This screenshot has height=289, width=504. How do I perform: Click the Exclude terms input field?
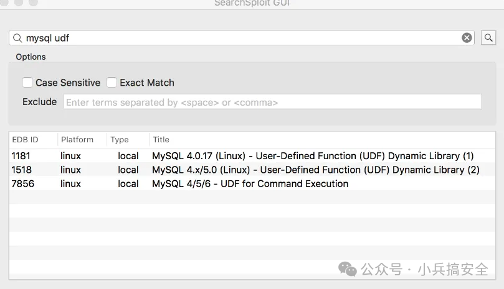[x=272, y=102]
